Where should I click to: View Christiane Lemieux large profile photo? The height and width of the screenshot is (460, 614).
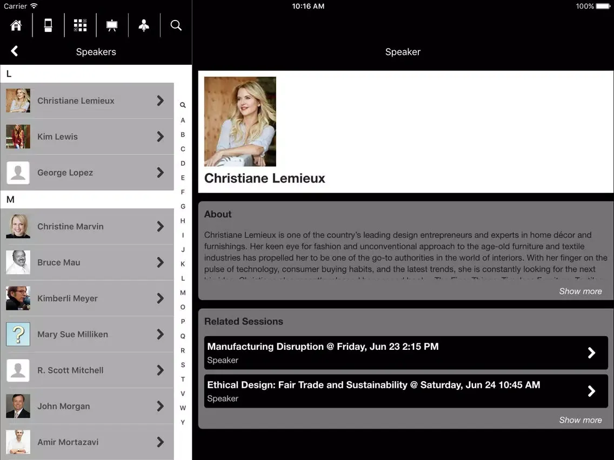pos(240,121)
